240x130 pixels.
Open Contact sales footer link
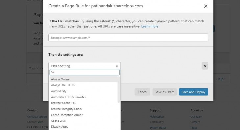pyautogui.click(x=35, y=122)
